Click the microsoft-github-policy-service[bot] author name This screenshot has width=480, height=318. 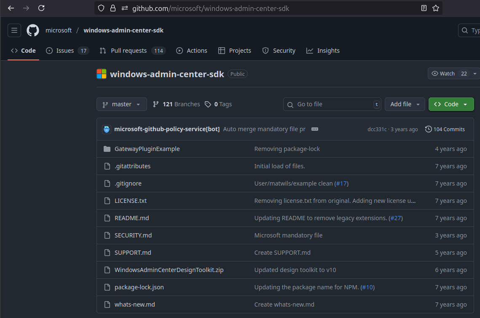pos(167,129)
